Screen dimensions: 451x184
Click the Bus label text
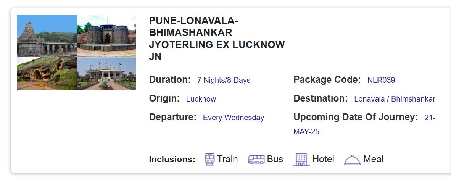[x=275, y=159]
